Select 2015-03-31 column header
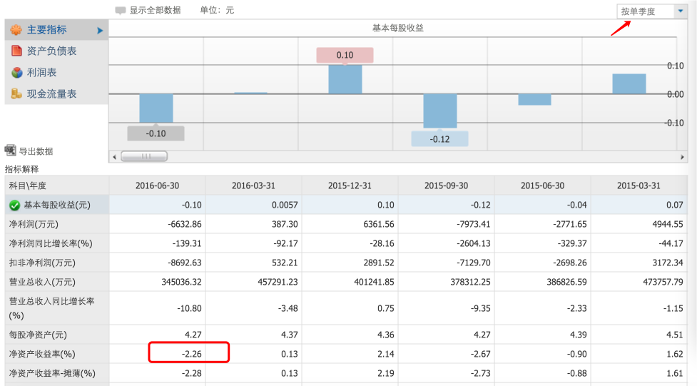Image resolution: width=697 pixels, height=386 pixels. [x=639, y=186]
